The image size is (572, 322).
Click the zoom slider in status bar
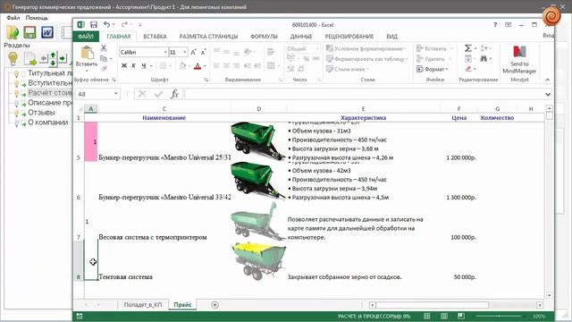499,316
